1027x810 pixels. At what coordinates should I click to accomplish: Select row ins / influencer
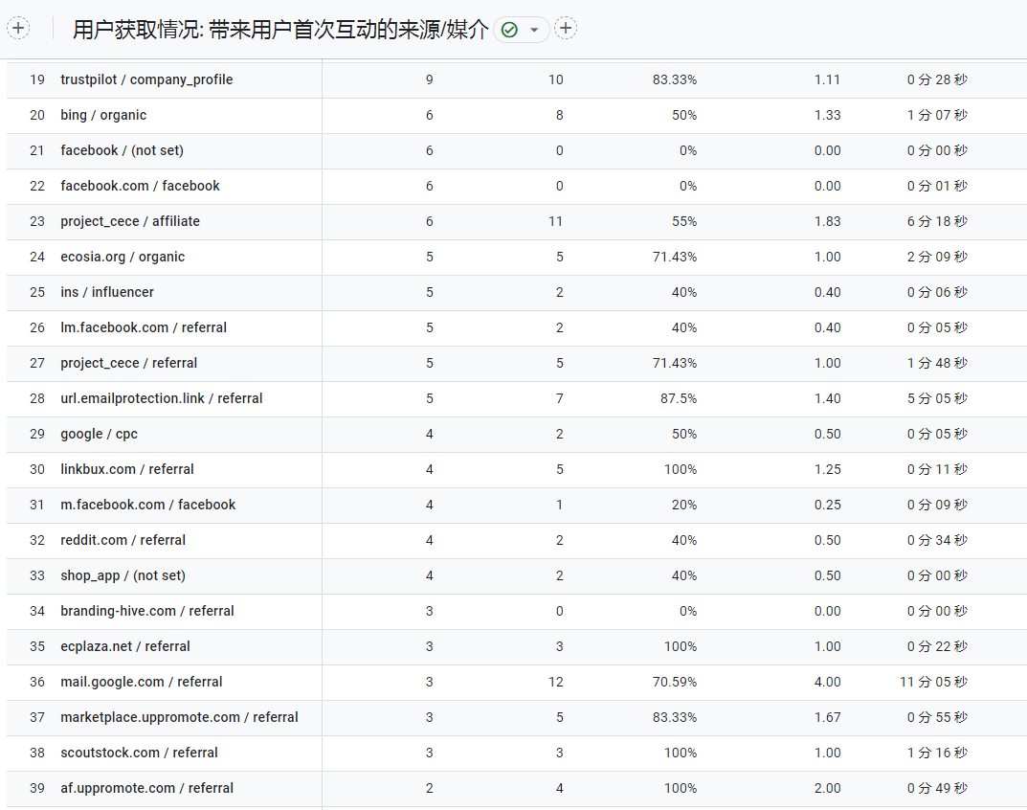pos(517,292)
